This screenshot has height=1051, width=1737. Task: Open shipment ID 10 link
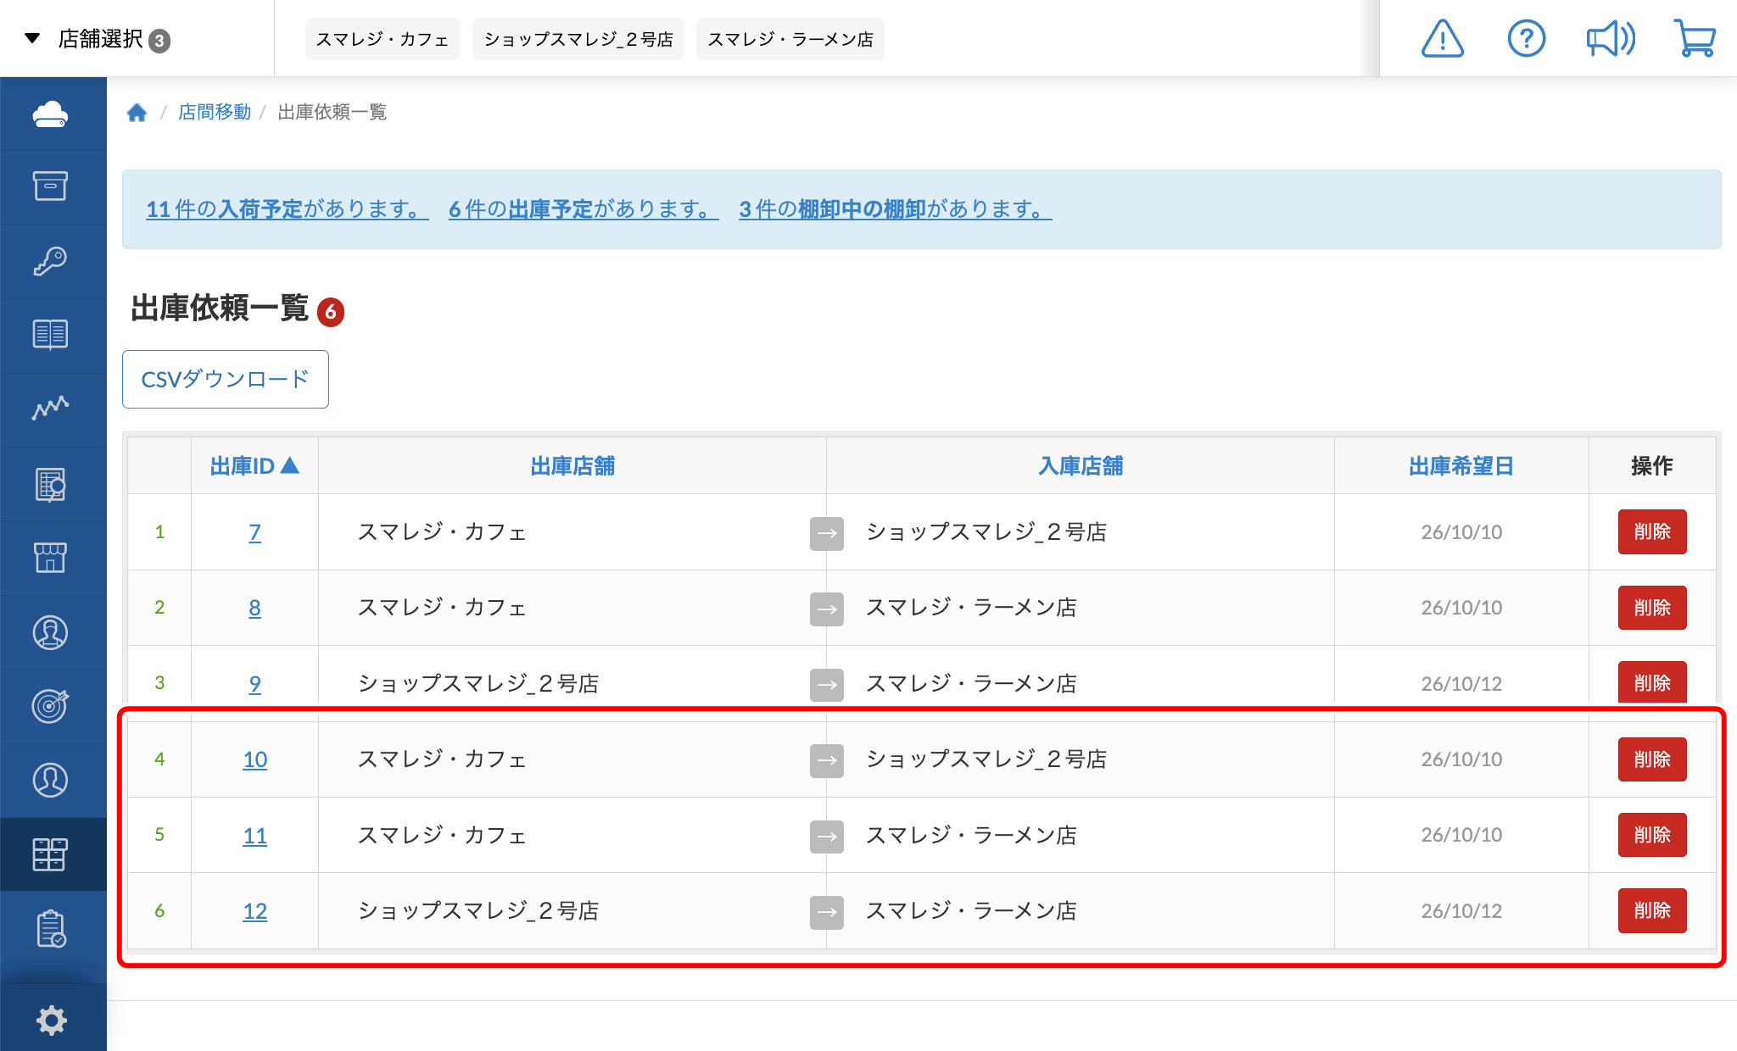[254, 759]
